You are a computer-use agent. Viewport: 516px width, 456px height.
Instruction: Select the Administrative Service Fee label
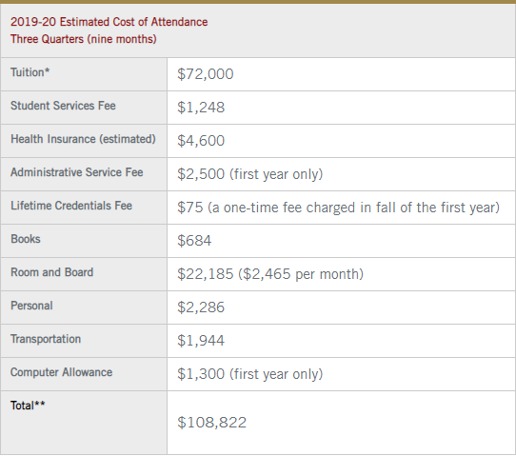point(77,172)
